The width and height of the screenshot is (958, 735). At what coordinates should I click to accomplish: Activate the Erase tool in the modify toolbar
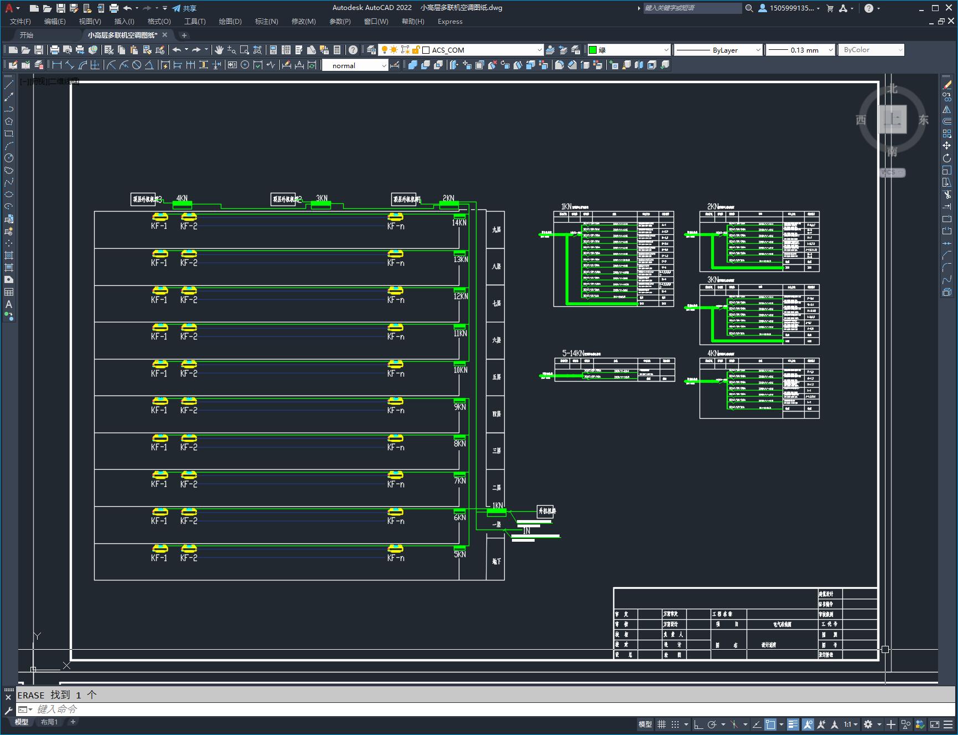[x=947, y=85]
